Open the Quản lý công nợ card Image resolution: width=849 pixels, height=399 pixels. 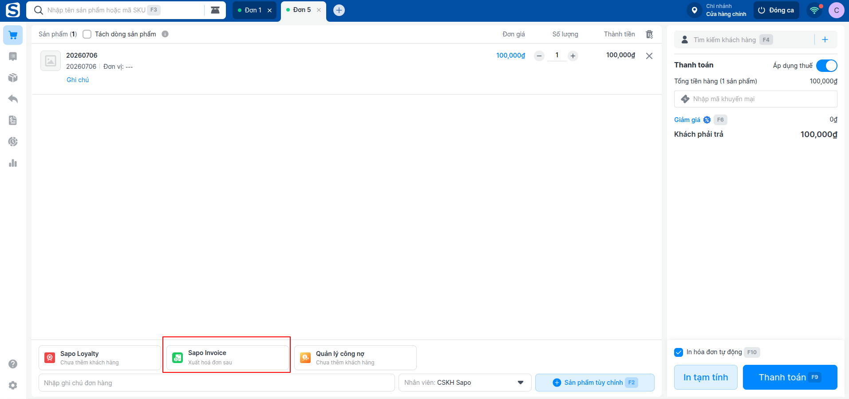click(355, 358)
